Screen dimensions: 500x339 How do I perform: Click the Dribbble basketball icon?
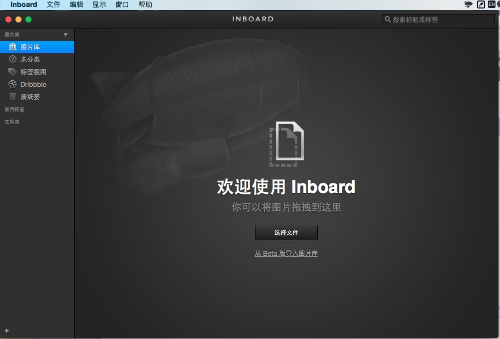tap(12, 84)
